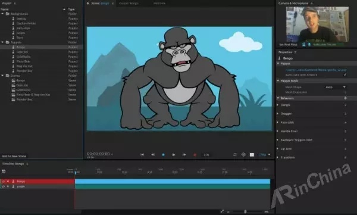Collapse the Puppet Mesh section
Viewport: 357px width, 215px height.
tap(278, 81)
